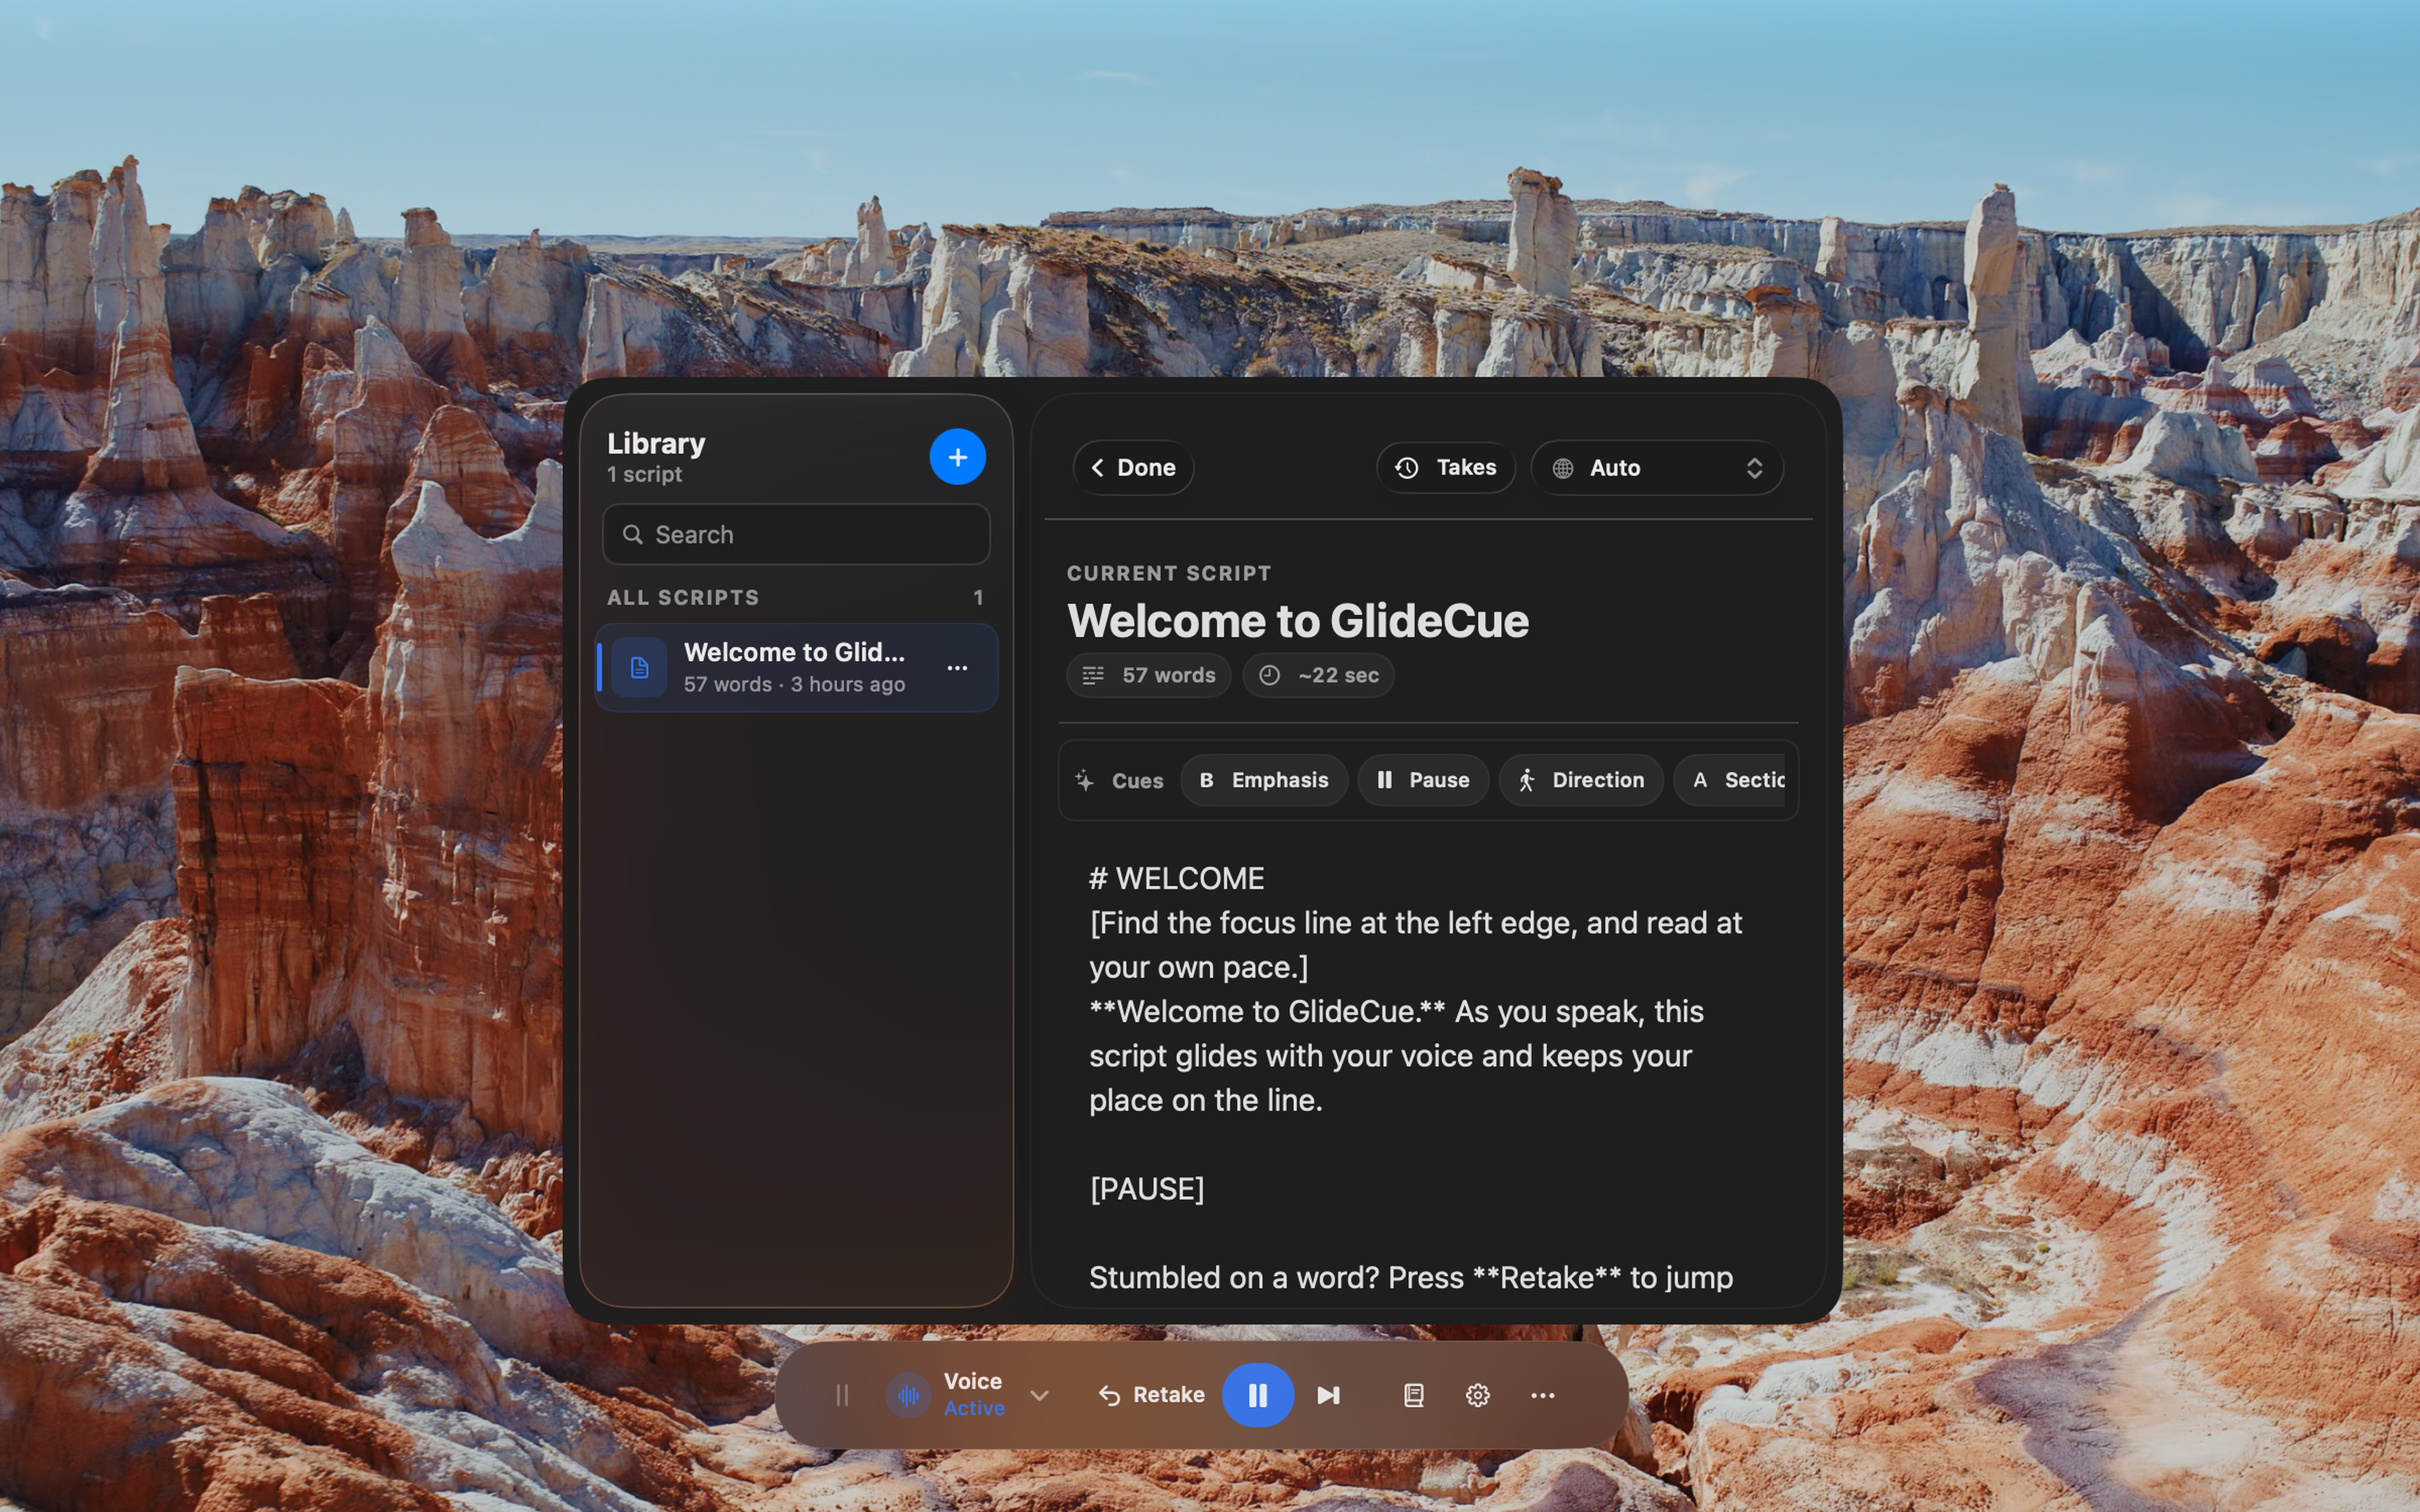Add a new script with plus button
Image resolution: width=2420 pixels, height=1512 pixels.
[x=957, y=457]
